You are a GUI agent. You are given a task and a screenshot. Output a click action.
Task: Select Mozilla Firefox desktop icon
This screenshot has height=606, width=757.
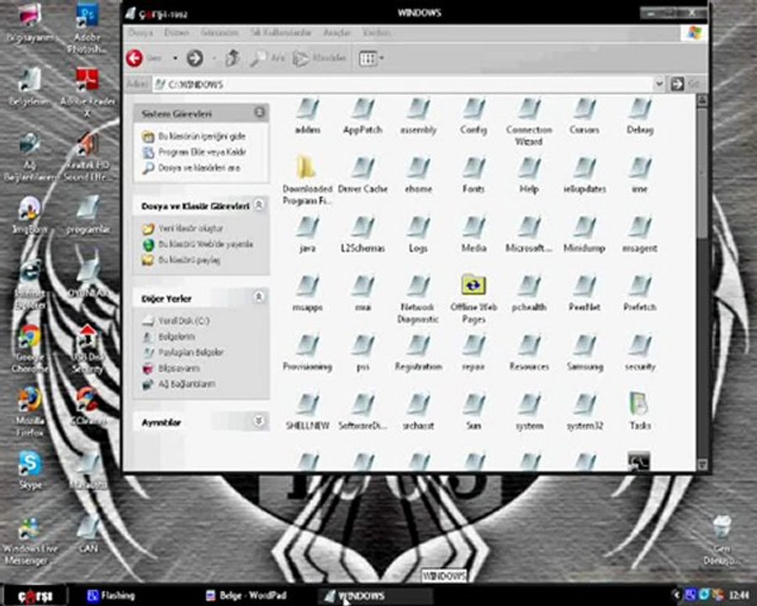coord(29,412)
